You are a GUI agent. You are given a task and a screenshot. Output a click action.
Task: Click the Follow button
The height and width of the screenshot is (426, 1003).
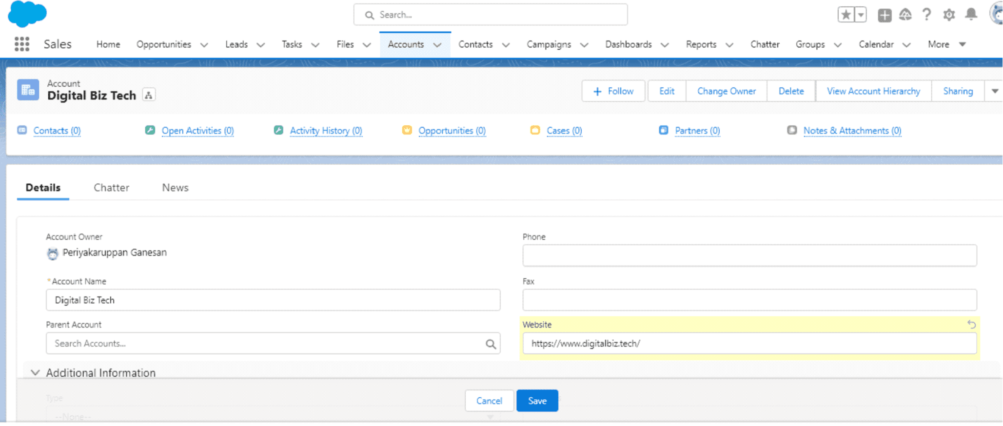[x=613, y=91]
